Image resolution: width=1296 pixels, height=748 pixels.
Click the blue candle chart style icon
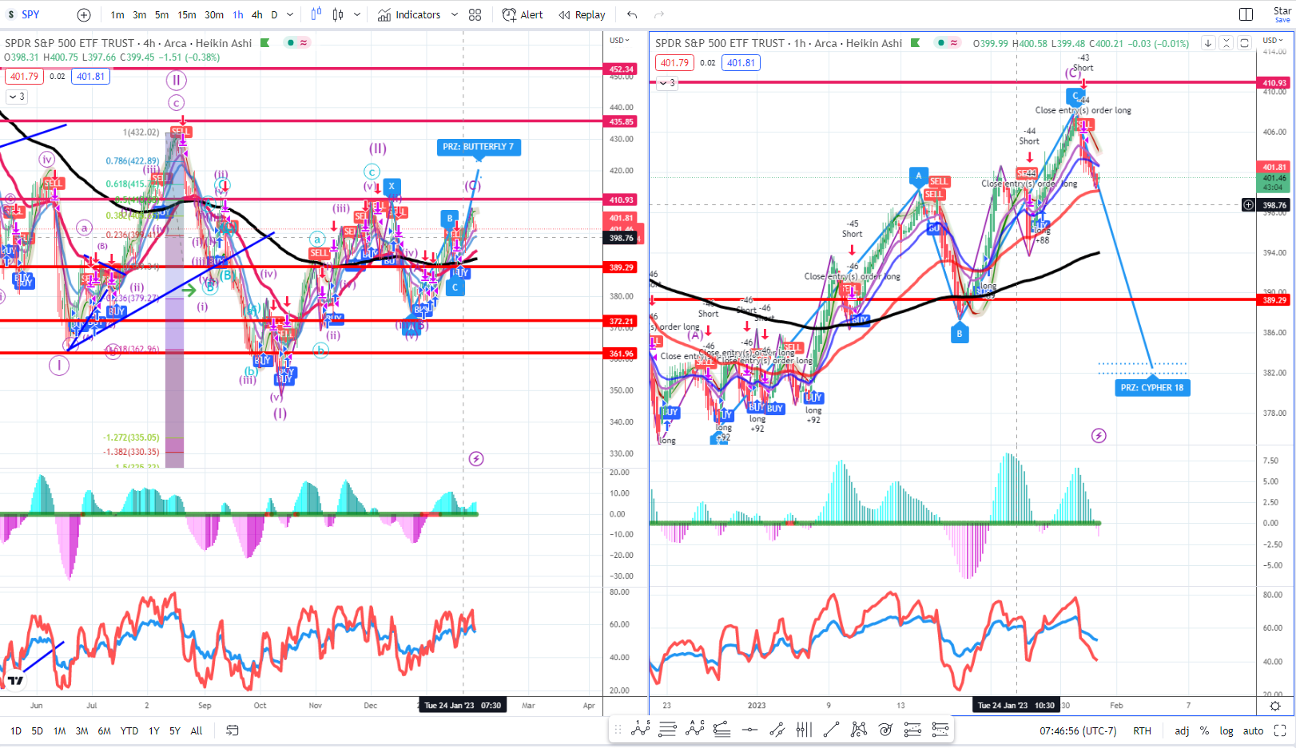pos(316,14)
